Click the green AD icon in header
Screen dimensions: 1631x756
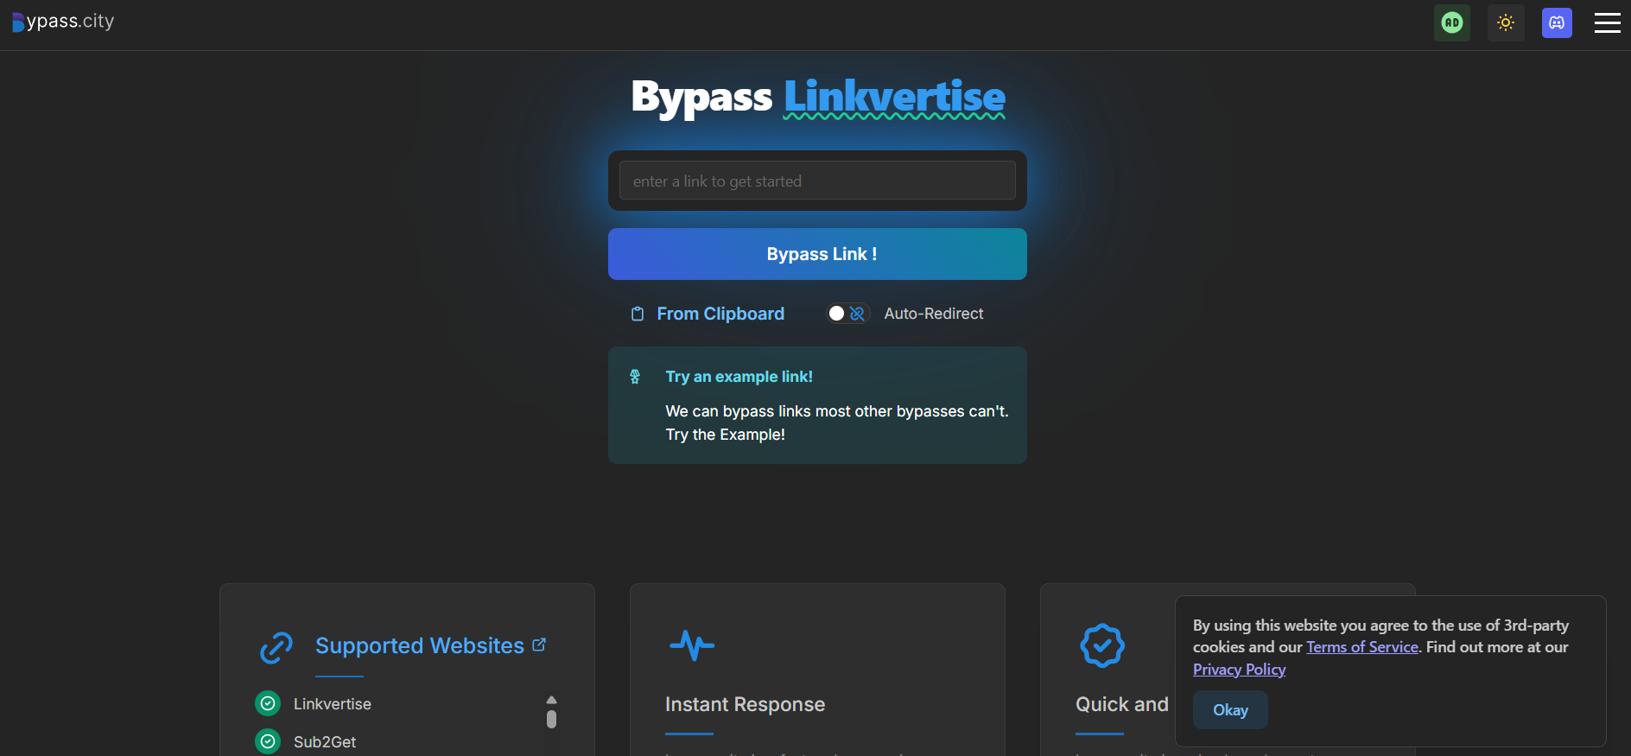point(1451,23)
